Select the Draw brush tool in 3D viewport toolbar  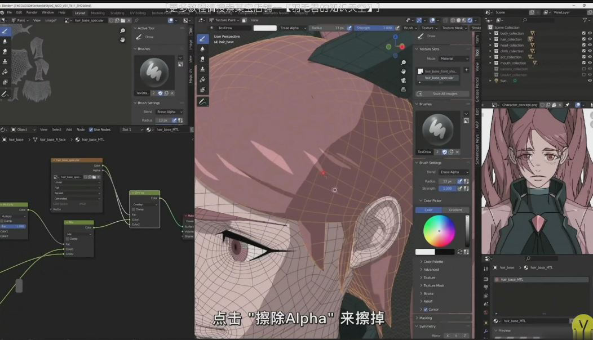[x=203, y=38]
